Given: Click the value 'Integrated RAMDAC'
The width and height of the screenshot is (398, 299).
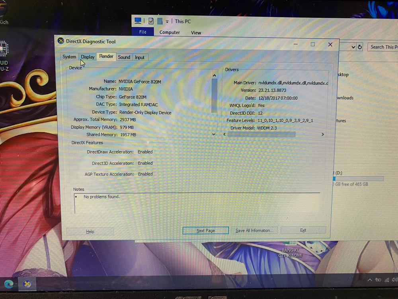Looking at the screenshot, I should tap(139, 104).
